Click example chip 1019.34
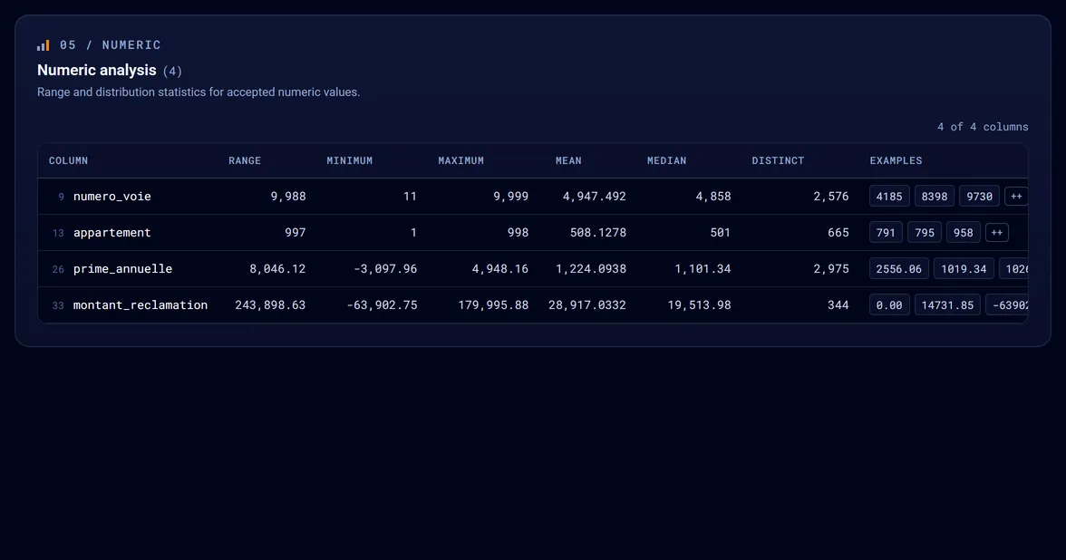Image resolution: width=1066 pixels, height=560 pixels. [964, 269]
